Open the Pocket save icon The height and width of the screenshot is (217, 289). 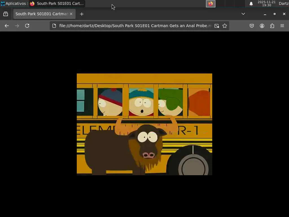[251, 26]
